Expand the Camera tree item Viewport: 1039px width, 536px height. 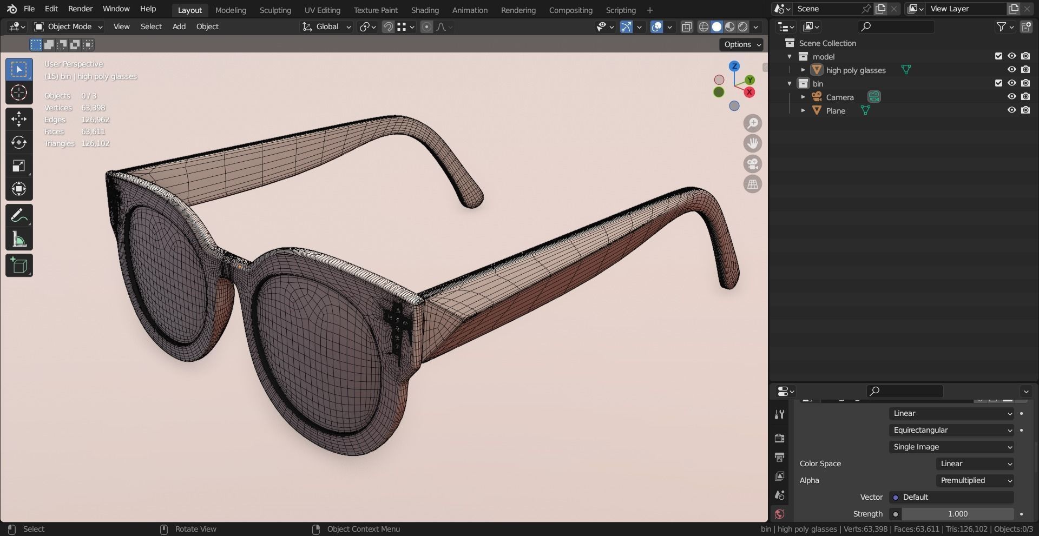[803, 97]
